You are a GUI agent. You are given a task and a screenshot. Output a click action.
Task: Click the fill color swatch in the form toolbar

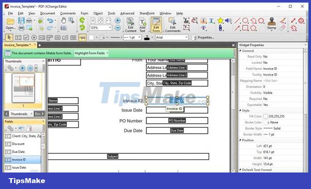91,38
